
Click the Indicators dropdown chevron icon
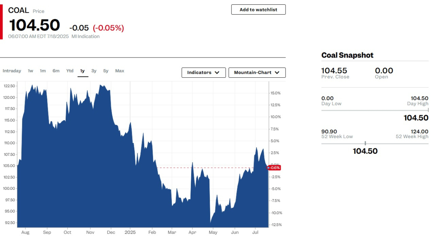click(217, 73)
